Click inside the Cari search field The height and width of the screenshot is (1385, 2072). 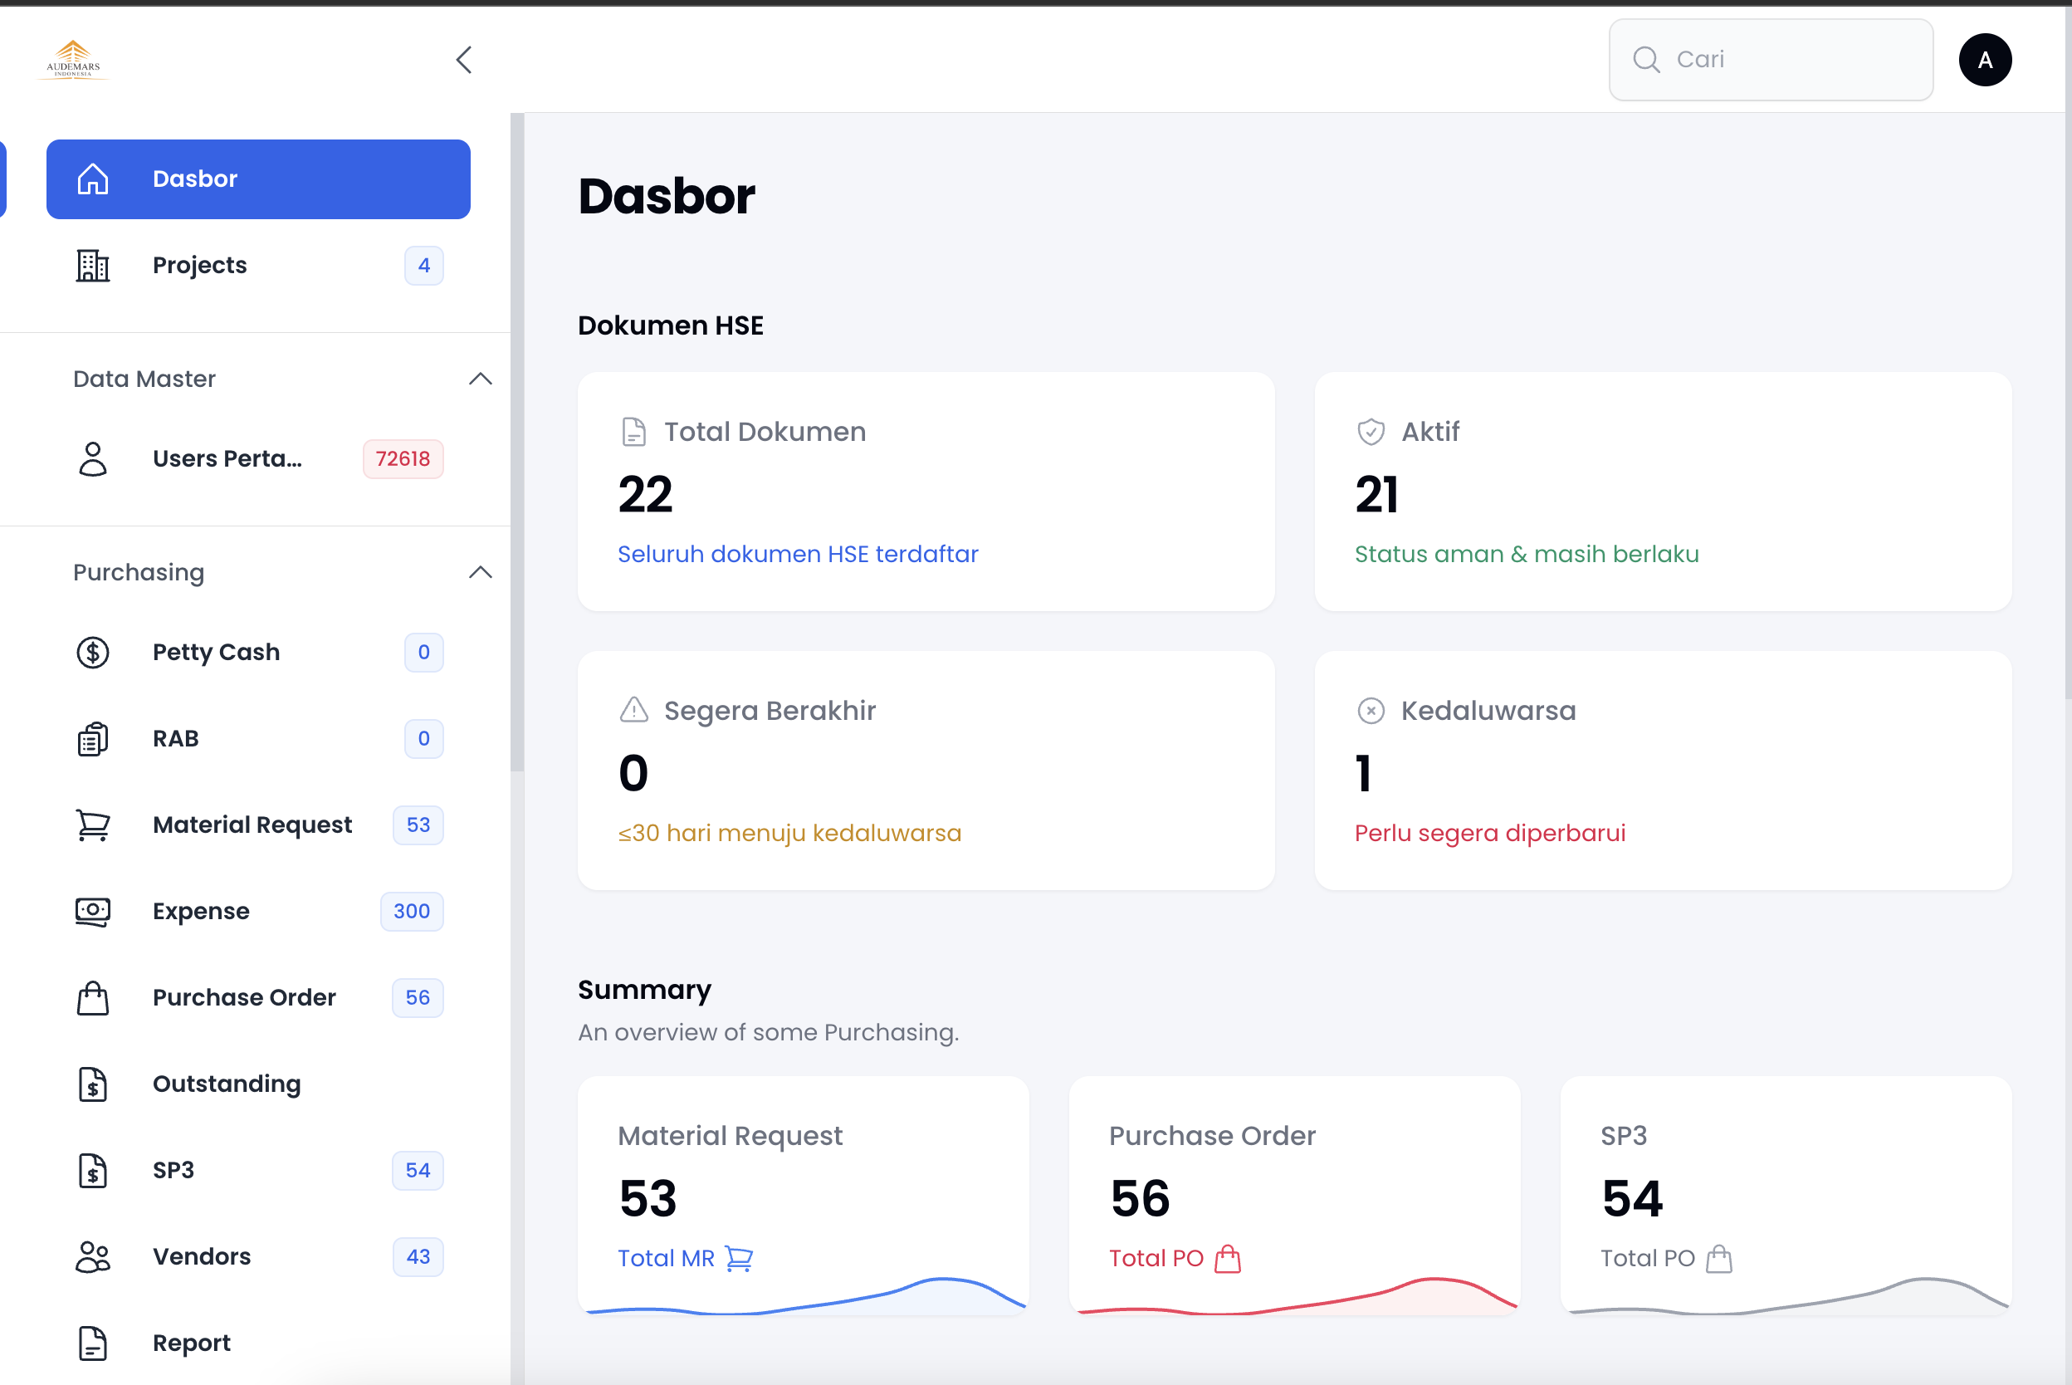pyautogui.click(x=1769, y=59)
